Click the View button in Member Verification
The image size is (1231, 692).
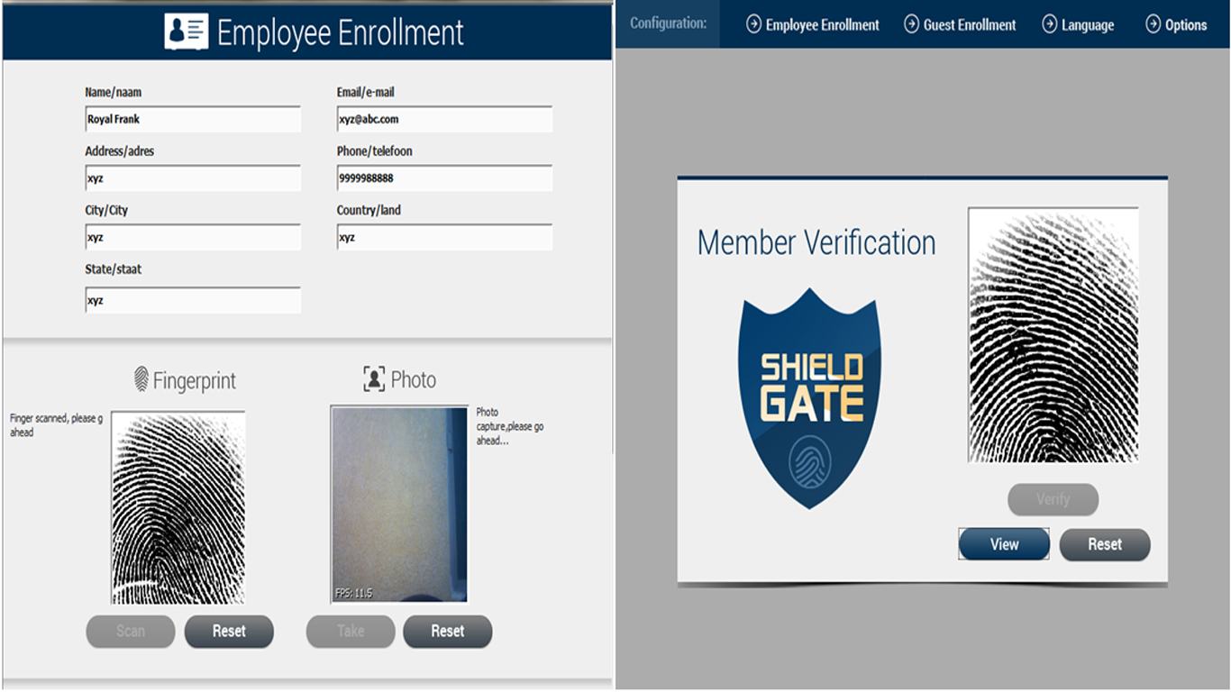click(x=1004, y=544)
